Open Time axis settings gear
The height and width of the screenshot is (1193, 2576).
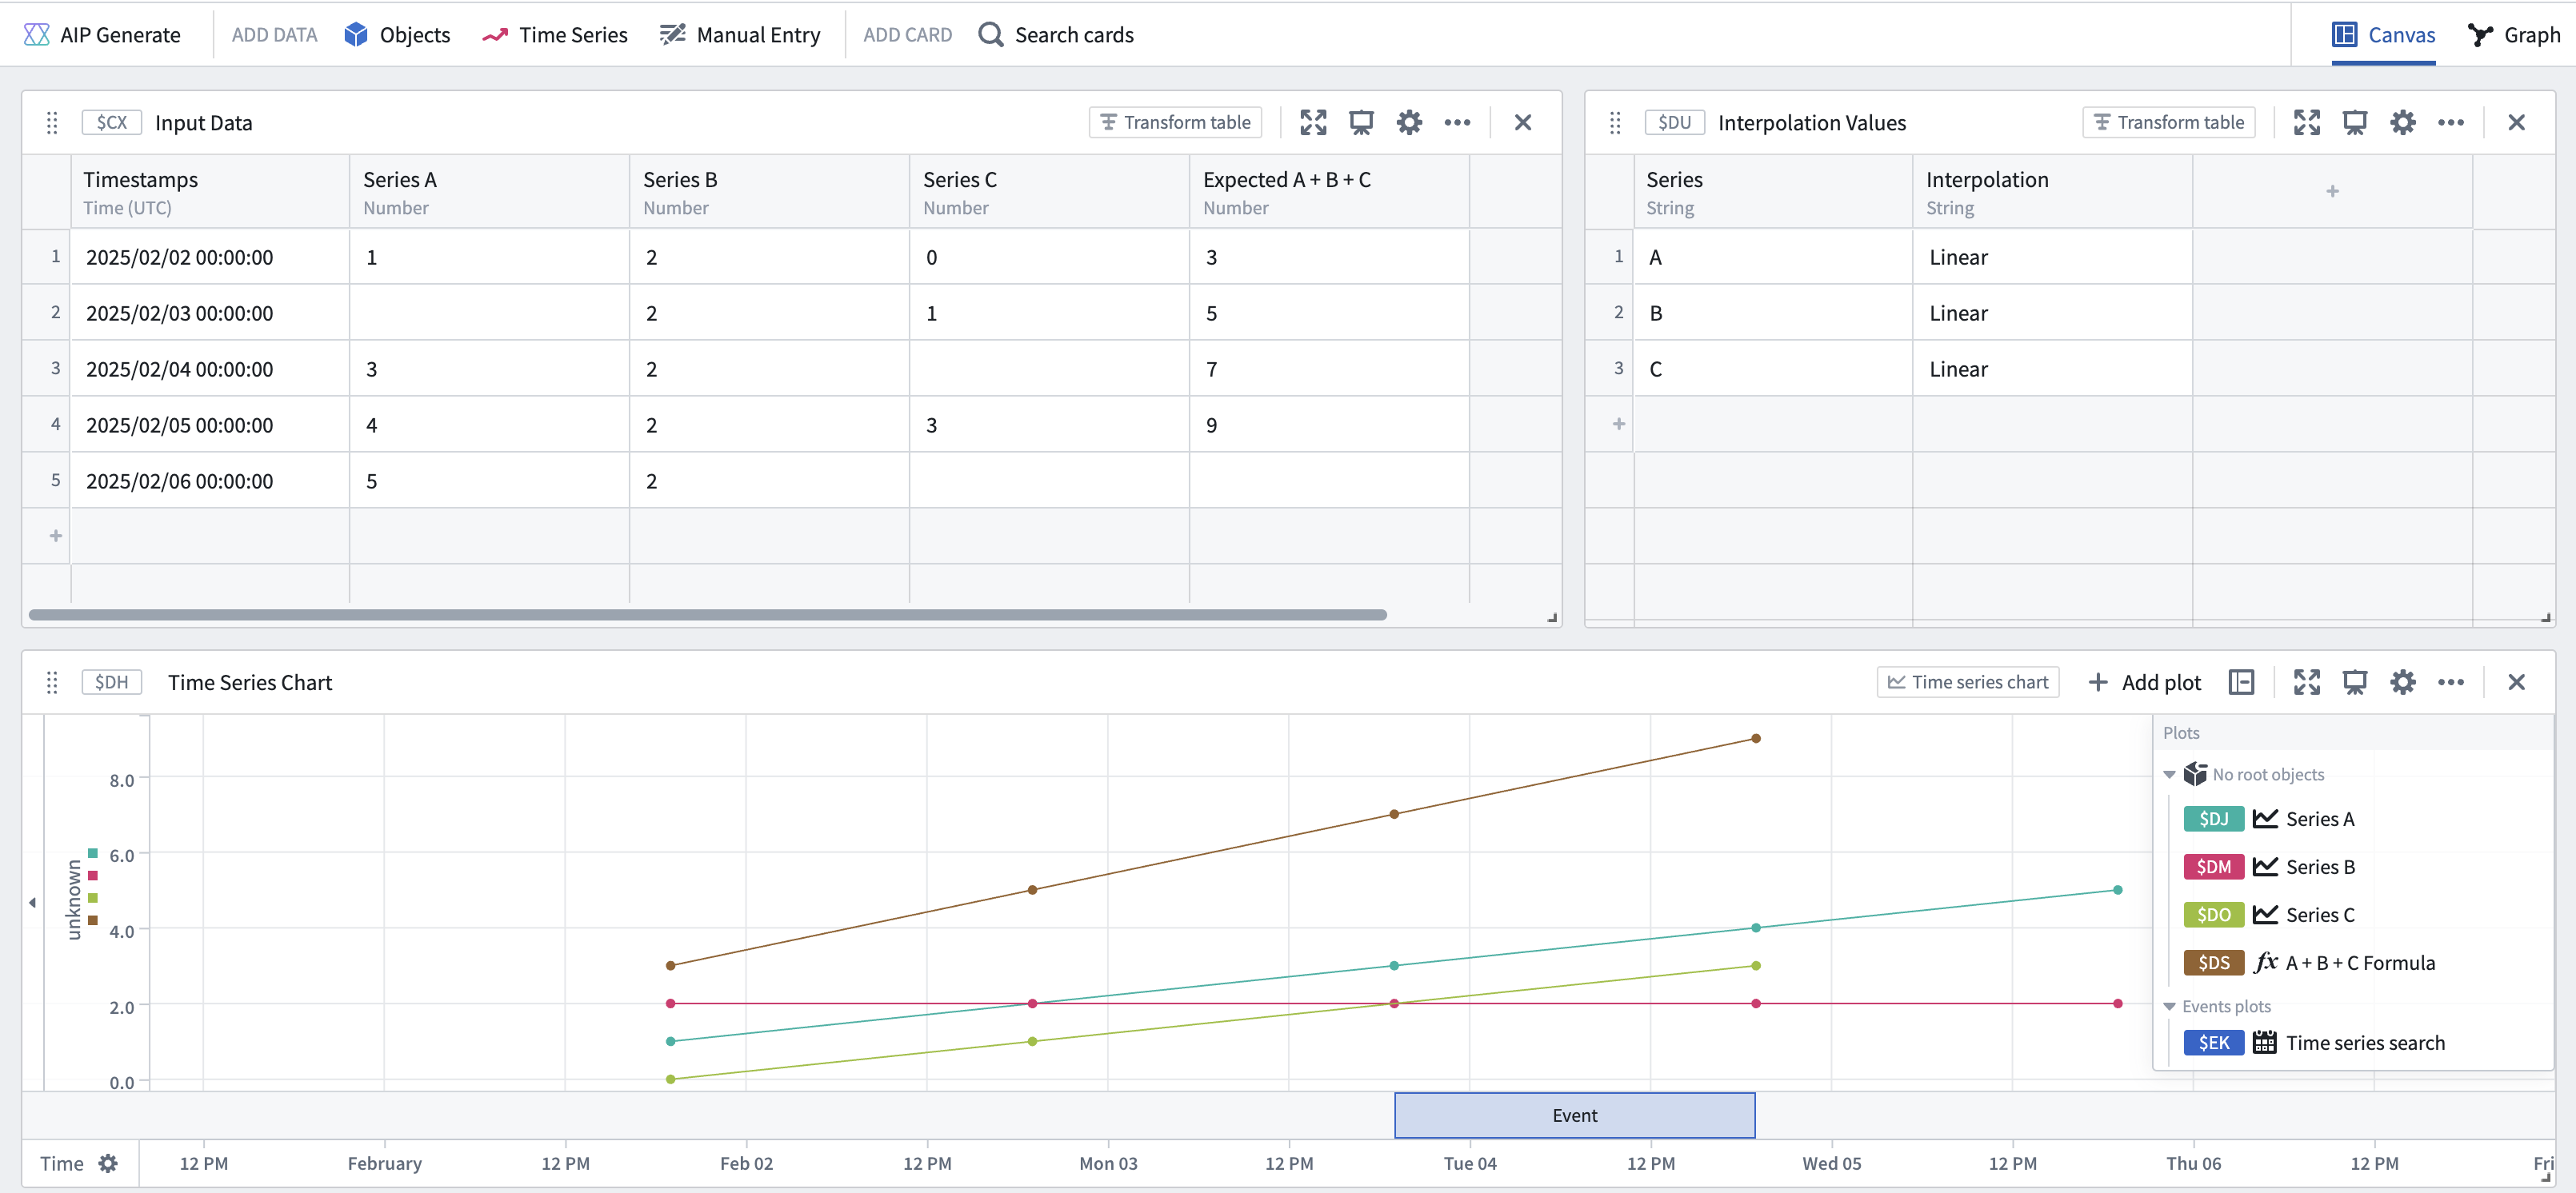coord(108,1163)
